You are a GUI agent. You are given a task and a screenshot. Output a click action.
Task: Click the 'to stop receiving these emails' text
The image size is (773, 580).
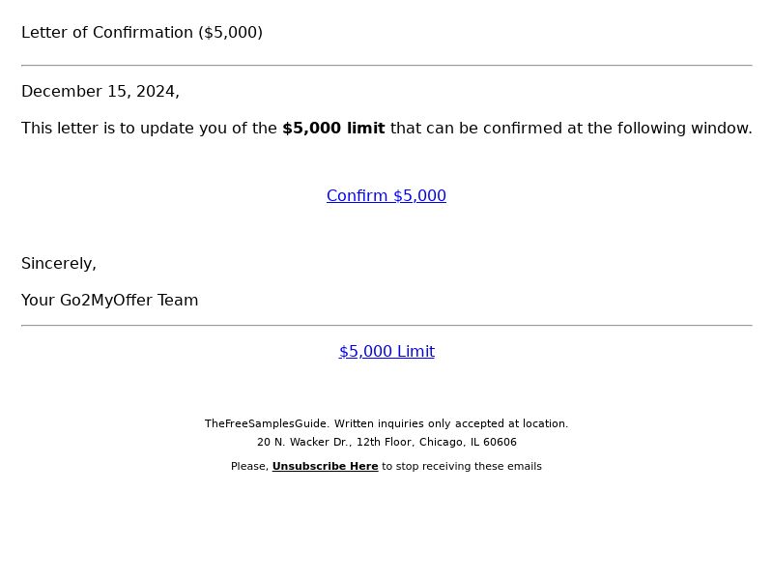click(x=462, y=466)
